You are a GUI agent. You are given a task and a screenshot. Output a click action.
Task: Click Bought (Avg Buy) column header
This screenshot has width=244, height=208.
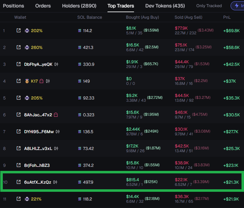click(x=142, y=17)
